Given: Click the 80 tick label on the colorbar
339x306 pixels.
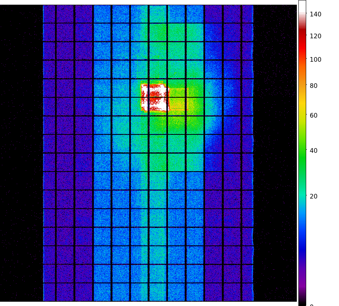Looking at the screenshot, I should (314, 86).
